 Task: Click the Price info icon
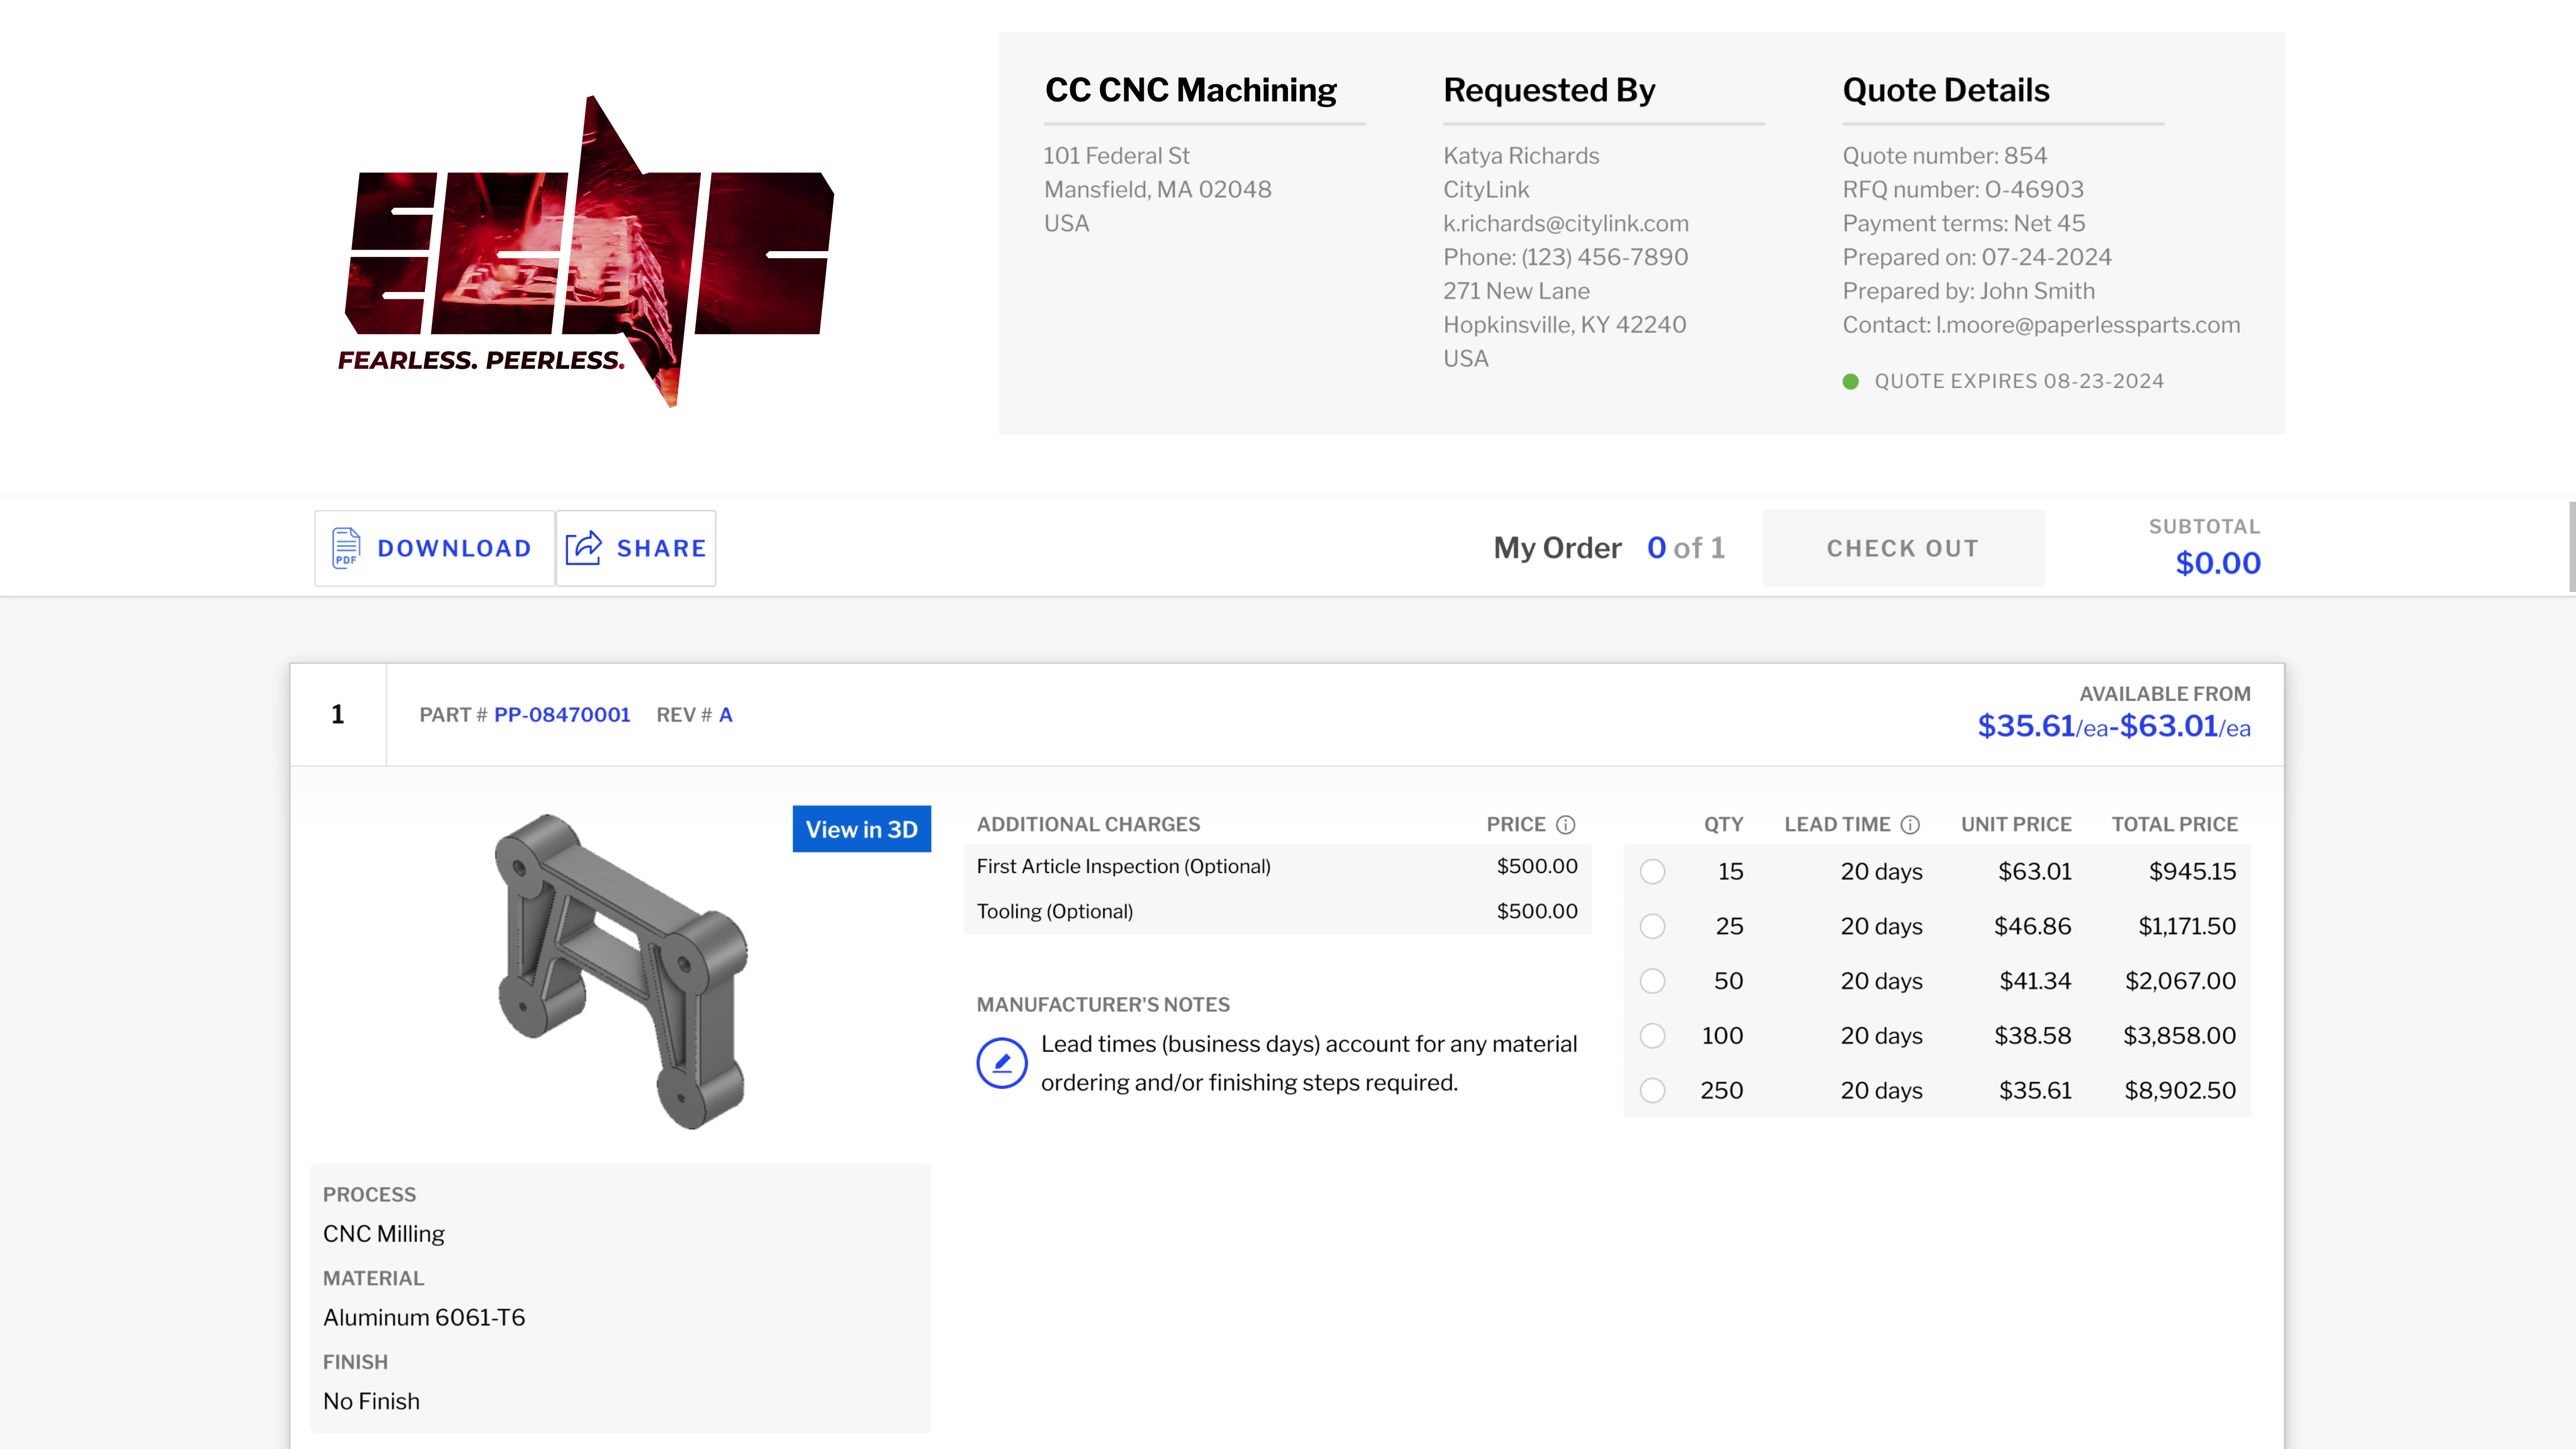coord(1566,825)
